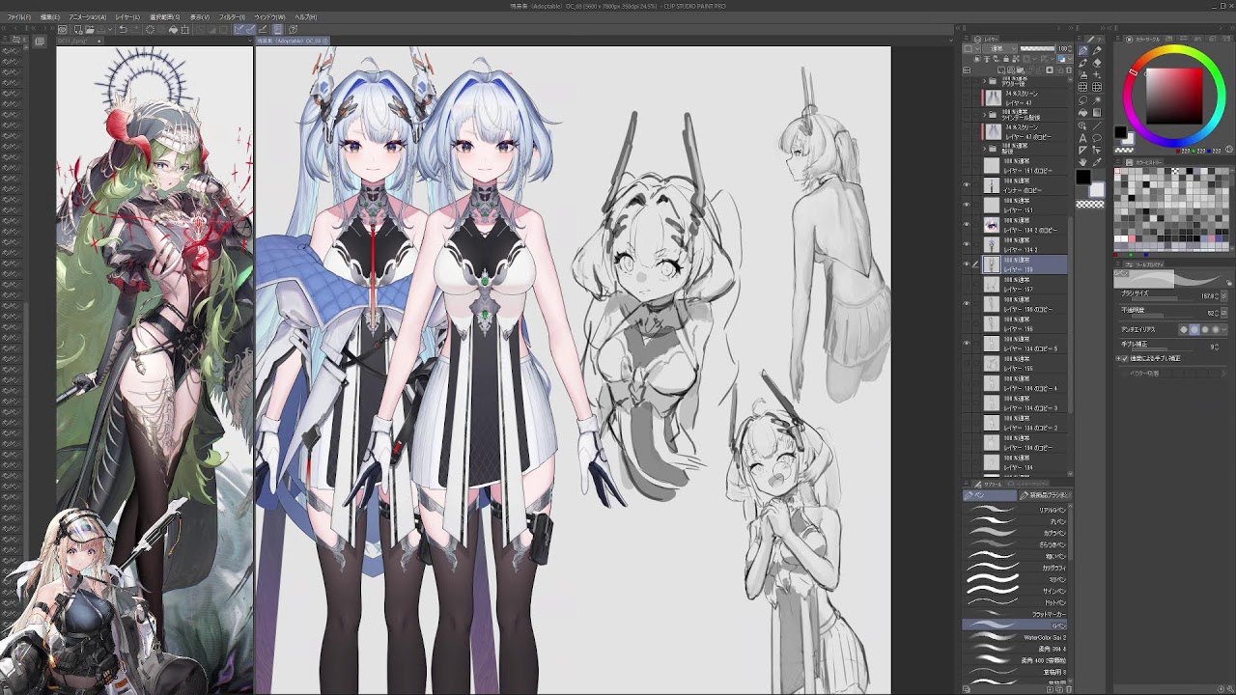Click the Open file folder icon
This screenshot has width=1236, height=695.
[90, 30]
